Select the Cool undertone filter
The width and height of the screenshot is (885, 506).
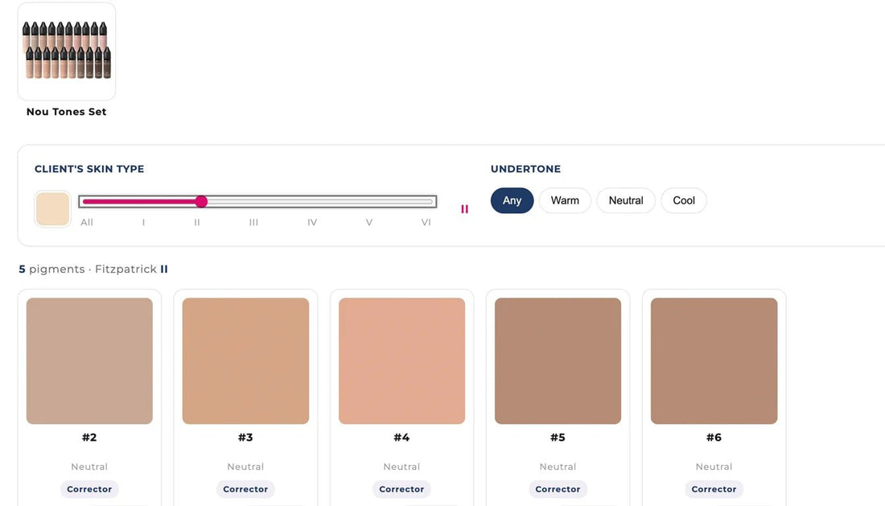click(684, 200)
